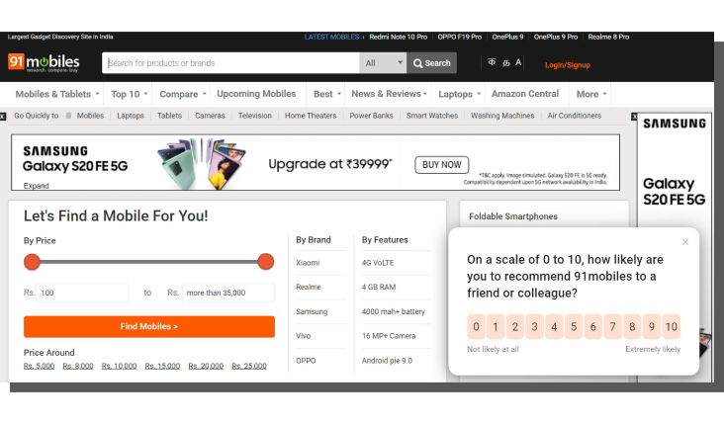724x424 pixels.
Task: Select price around Rs. 25,000
Action: [249, 366]
